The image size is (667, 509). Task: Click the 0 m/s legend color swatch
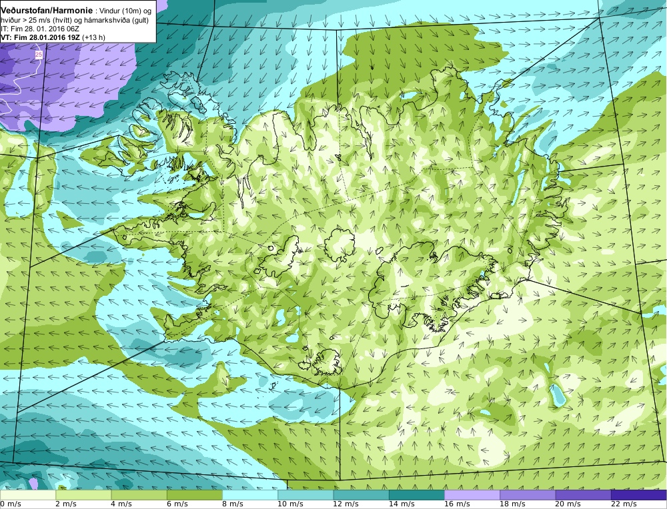27,495
